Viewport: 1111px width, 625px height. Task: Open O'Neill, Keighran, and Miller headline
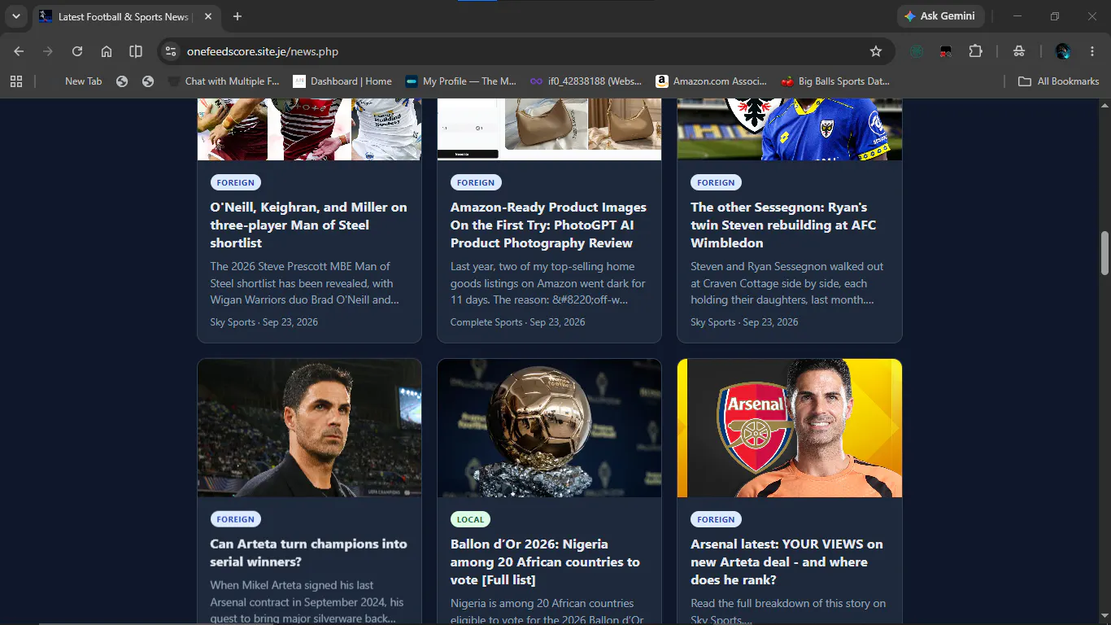pos(309,225)
